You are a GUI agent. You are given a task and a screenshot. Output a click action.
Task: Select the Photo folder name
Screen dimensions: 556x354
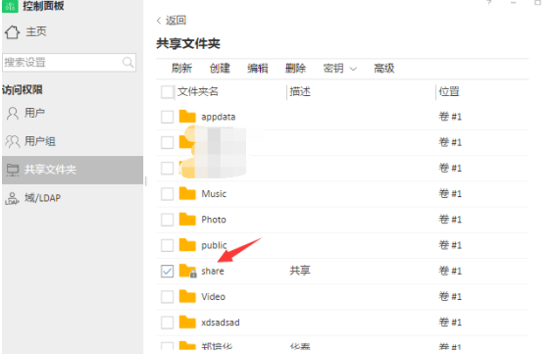214,220
